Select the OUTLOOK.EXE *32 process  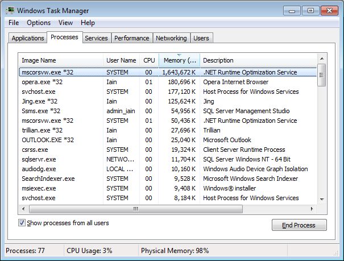coord(168,140)
